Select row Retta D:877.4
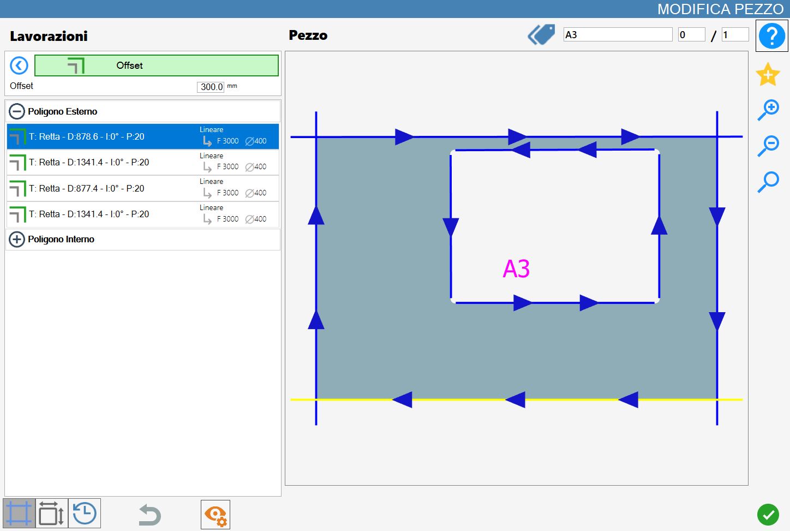 [x=143, y=188]
